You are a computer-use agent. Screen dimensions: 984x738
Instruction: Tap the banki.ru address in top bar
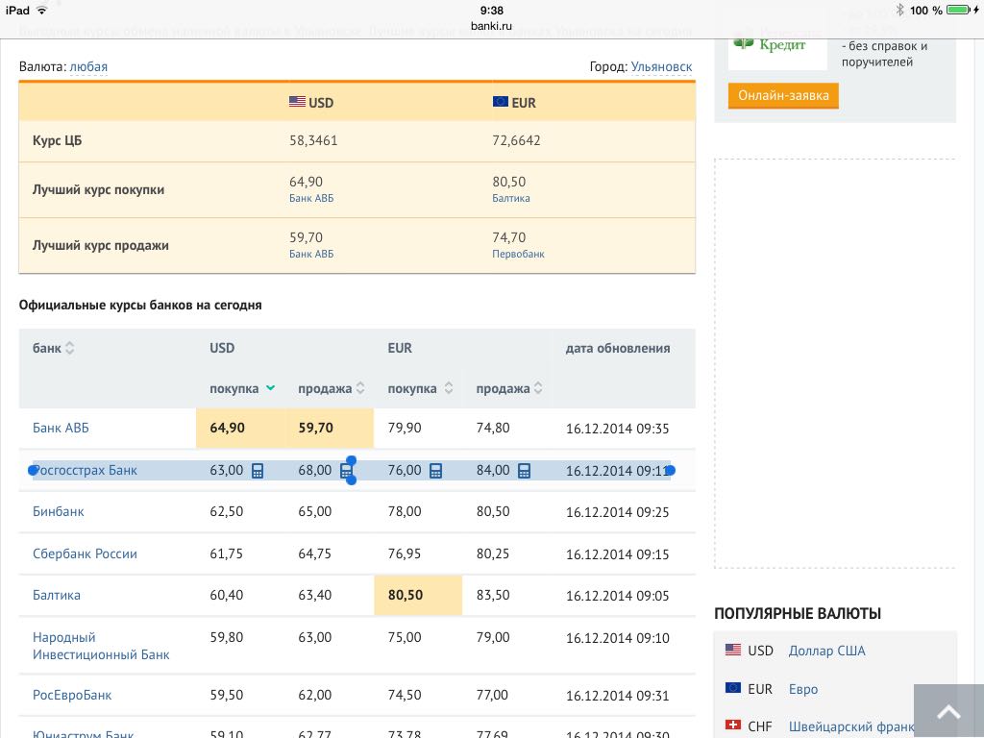pyautogui.click(x=491, y=26)
